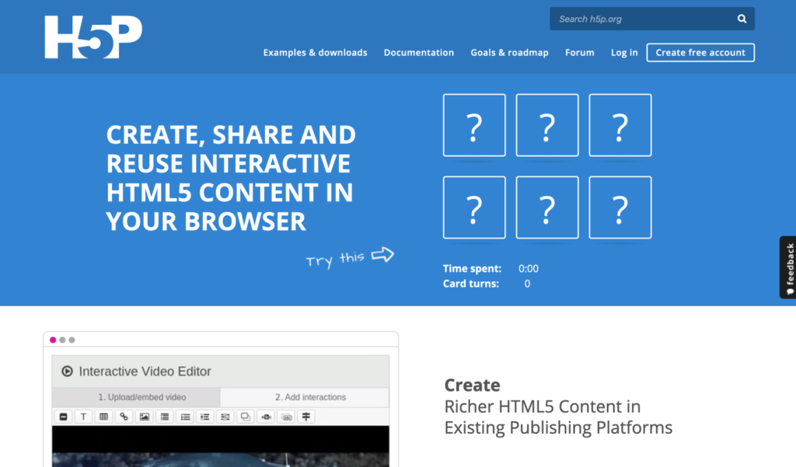Viewport: 796px width, 467px height.
Task: Select the Mark the Words icon
Action: point(266,416)
